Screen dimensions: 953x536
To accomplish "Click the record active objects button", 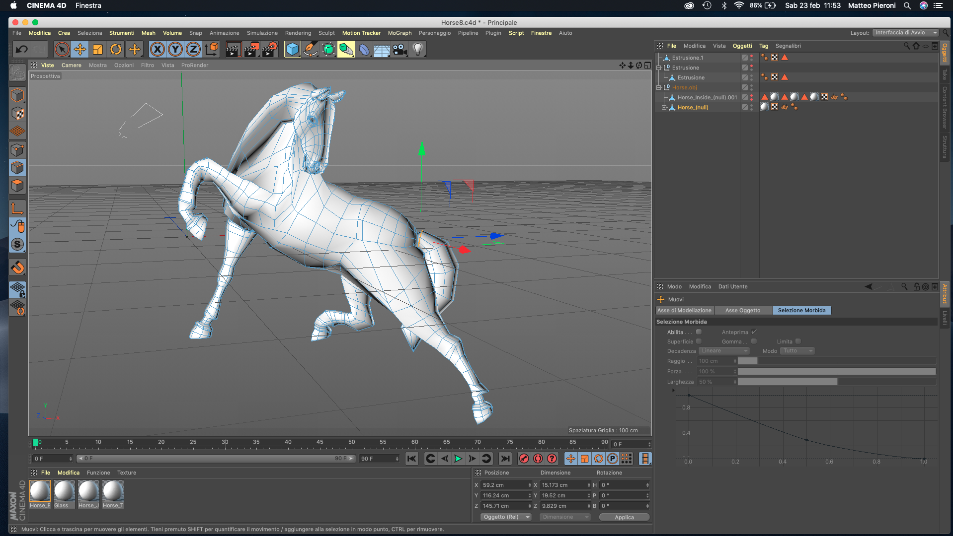I will click(x=524, y=459).
